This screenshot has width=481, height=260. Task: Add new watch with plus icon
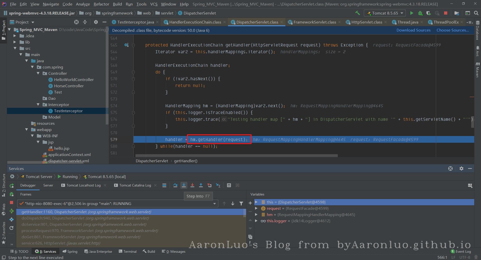pos(250,203)
